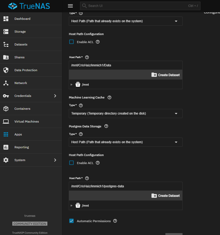Navigate to Shares
220x235 pixels.
pyautogui.click(x=31, y=57)
